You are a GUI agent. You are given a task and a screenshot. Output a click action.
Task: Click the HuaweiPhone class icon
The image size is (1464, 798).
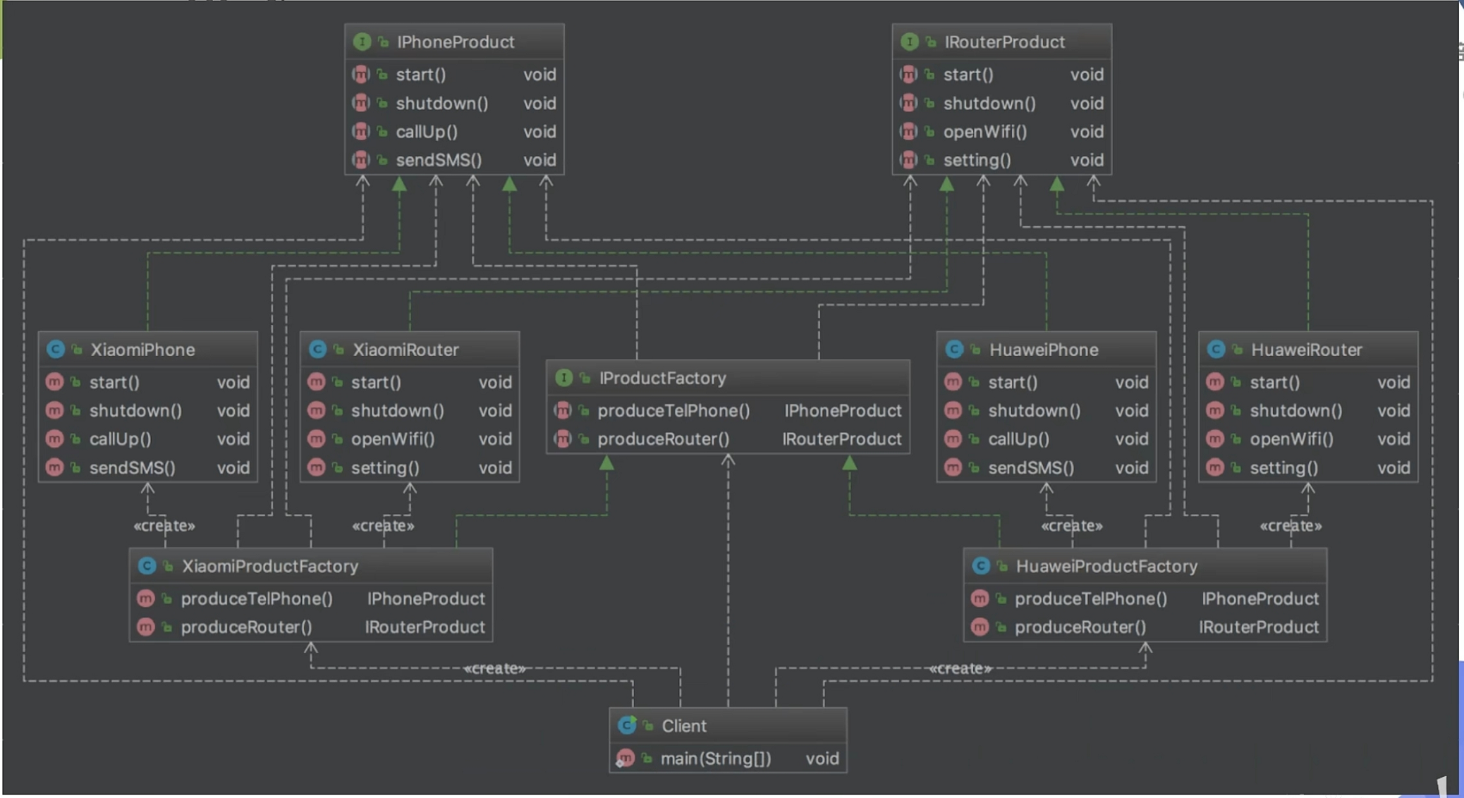pyautogui.click(x=954, y=350)
